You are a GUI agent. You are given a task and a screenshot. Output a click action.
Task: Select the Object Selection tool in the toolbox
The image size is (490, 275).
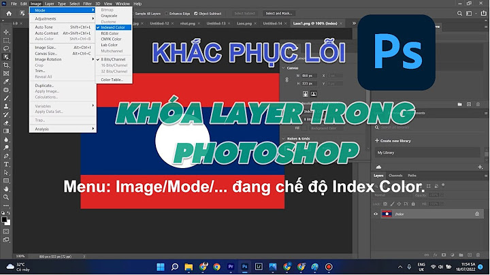pos(6,57)
